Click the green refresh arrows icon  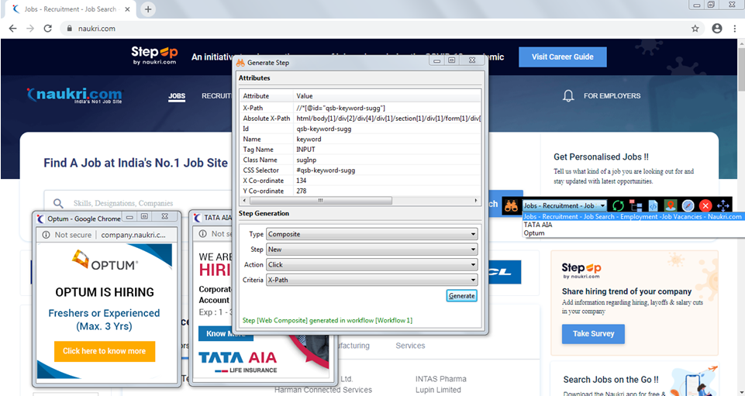coord(618,205)
